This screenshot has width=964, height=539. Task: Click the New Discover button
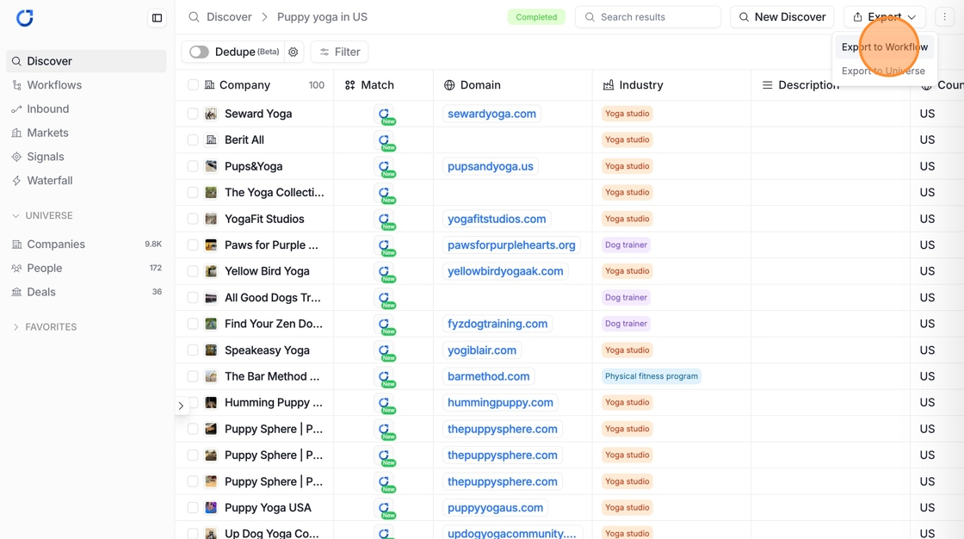(x=782, y=17)
